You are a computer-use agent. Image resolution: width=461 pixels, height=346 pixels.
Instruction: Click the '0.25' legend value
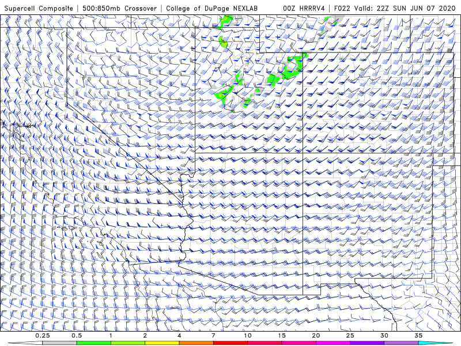click(x=43, y=336)
